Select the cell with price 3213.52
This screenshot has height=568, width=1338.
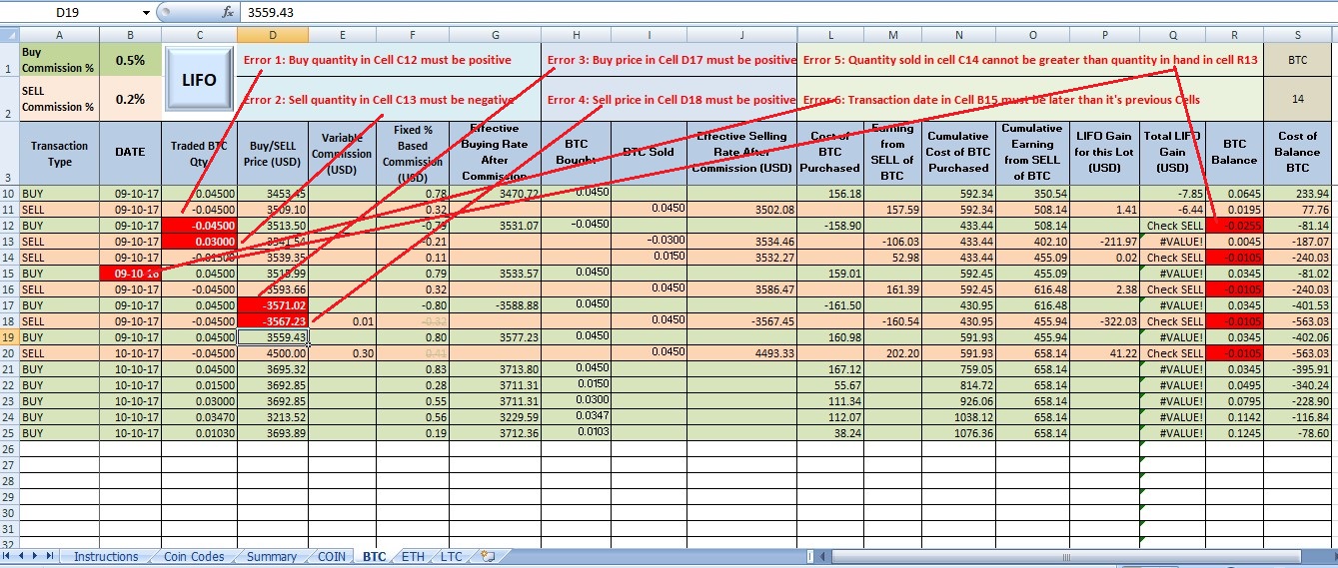click(273, 417)
